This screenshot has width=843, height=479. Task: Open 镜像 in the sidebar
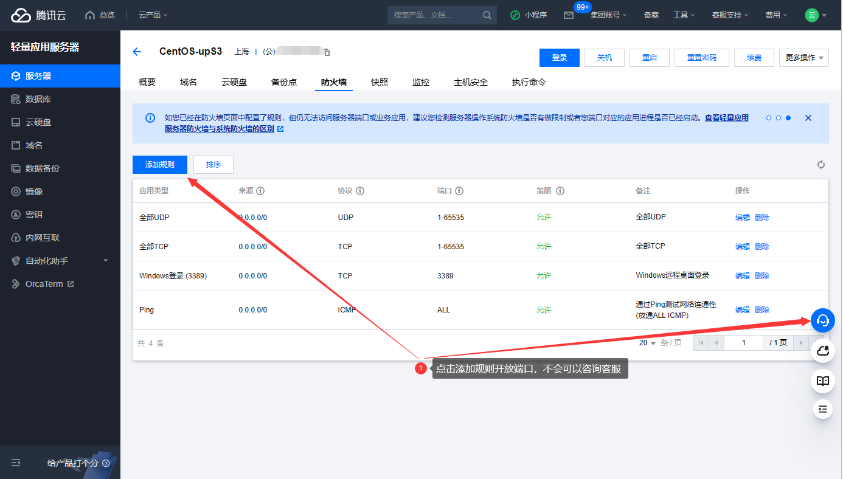(x=60, y=191)
